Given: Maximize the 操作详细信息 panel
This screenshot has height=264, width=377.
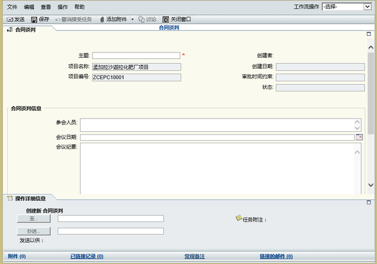Looking at the screenshot, I should (369, 202).
